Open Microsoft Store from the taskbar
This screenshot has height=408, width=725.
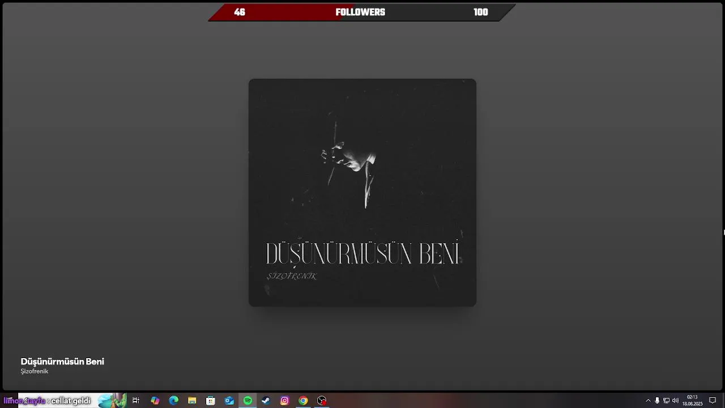(211, 401)
